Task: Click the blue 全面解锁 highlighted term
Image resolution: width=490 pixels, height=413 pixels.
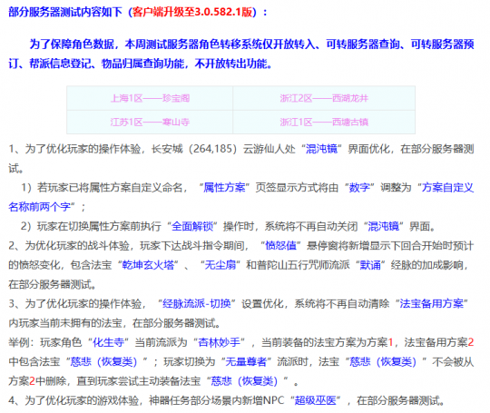Action: tap(192, 226)
